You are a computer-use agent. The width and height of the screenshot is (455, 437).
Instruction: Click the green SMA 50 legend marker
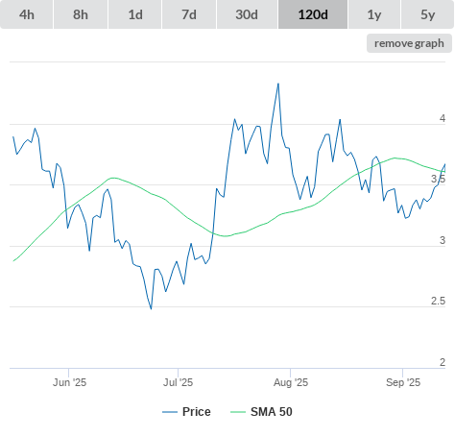click(x=238, y=412)
